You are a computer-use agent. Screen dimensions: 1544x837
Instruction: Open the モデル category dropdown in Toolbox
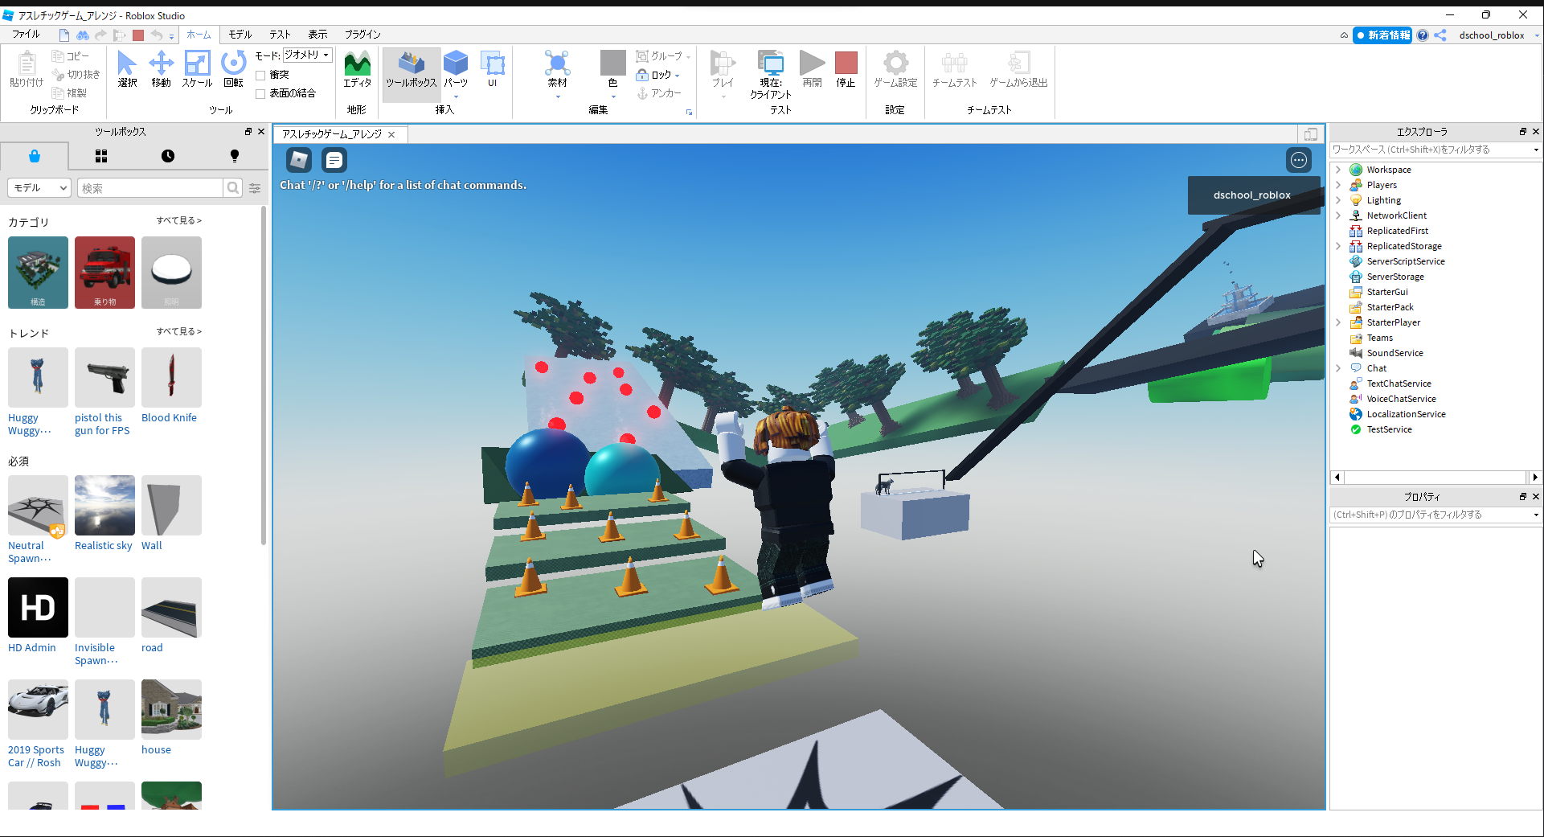click(x=39, y=188)
